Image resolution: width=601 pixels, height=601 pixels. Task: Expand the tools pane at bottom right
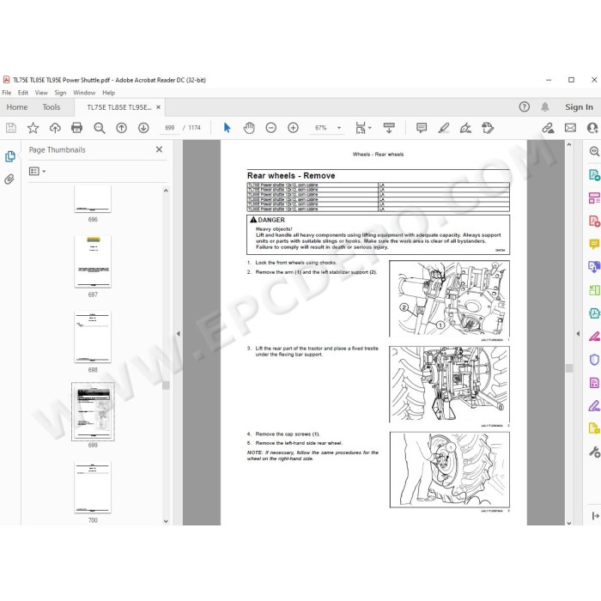click(595, 516)
